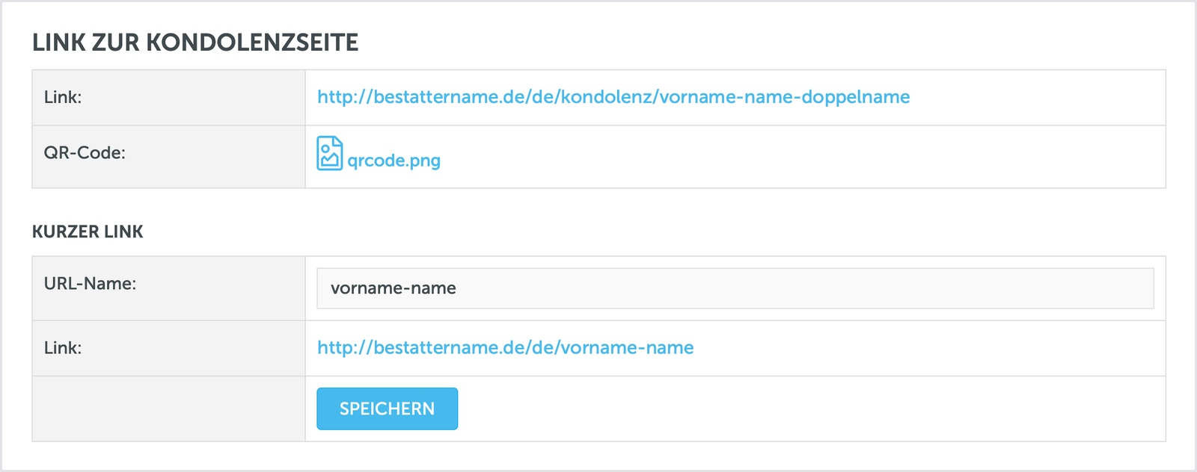Select the "QR-Code:" row label
Viewport: 1197px width, 472px height.
[85, 153]
